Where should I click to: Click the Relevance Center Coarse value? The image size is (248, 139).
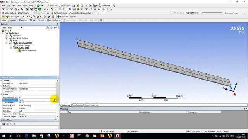point(37,100)
